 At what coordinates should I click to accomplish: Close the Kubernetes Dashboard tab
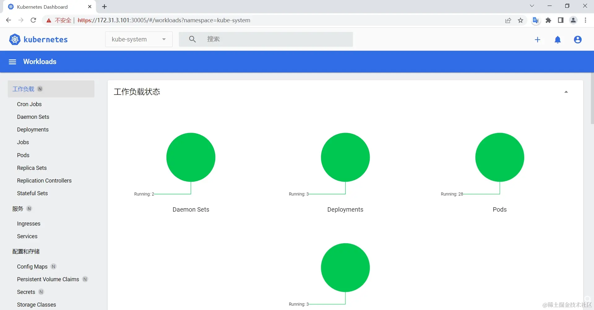pyautogui.click(x=90, y=6)
